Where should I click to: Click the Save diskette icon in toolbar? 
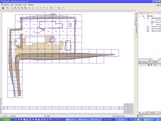(x=3, y=8)
